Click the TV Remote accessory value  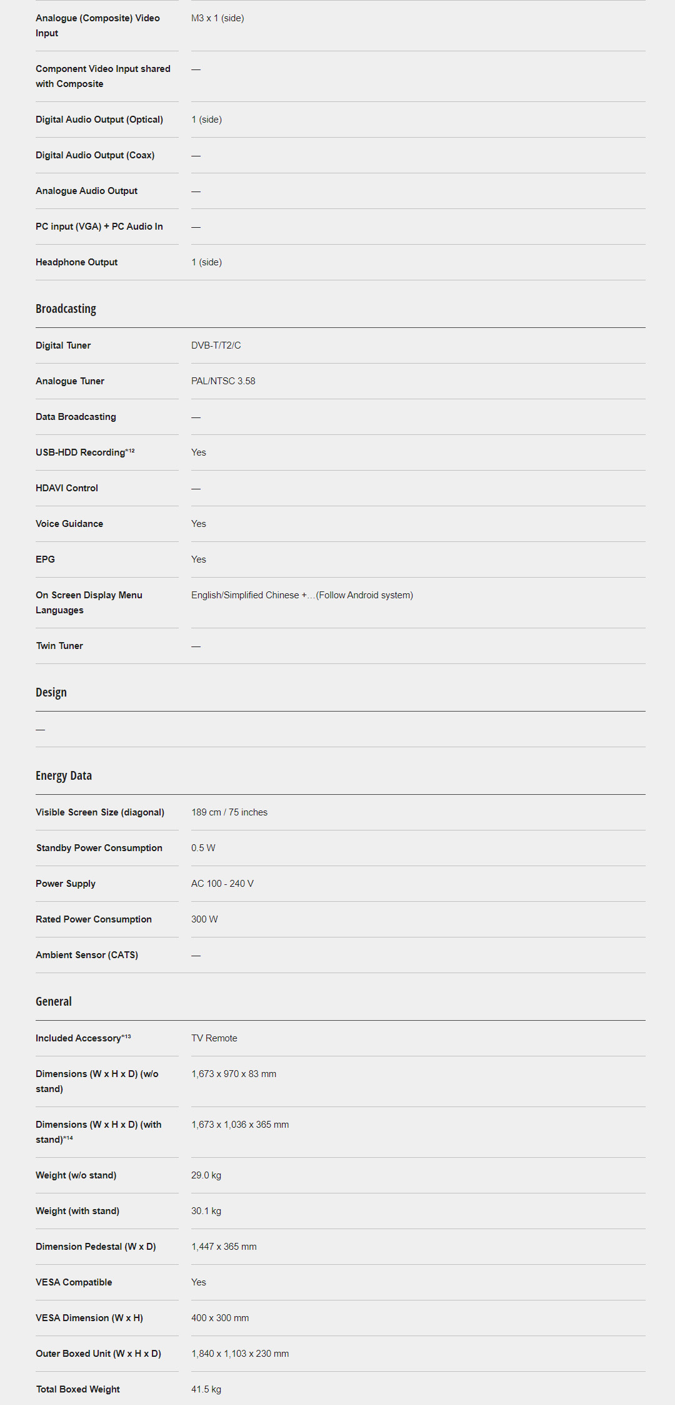coord(214,1038)
